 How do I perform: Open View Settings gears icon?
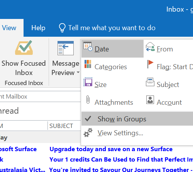pyautogui.click(x=88, y=133)
